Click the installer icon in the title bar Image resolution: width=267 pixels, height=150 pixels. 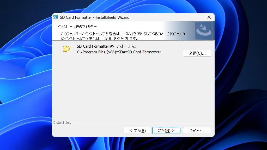coord(56,17)
